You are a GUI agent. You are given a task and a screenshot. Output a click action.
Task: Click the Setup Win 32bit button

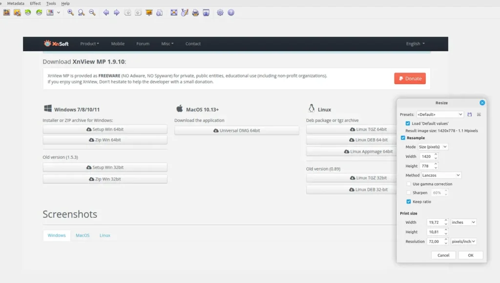tap(105, 167)
